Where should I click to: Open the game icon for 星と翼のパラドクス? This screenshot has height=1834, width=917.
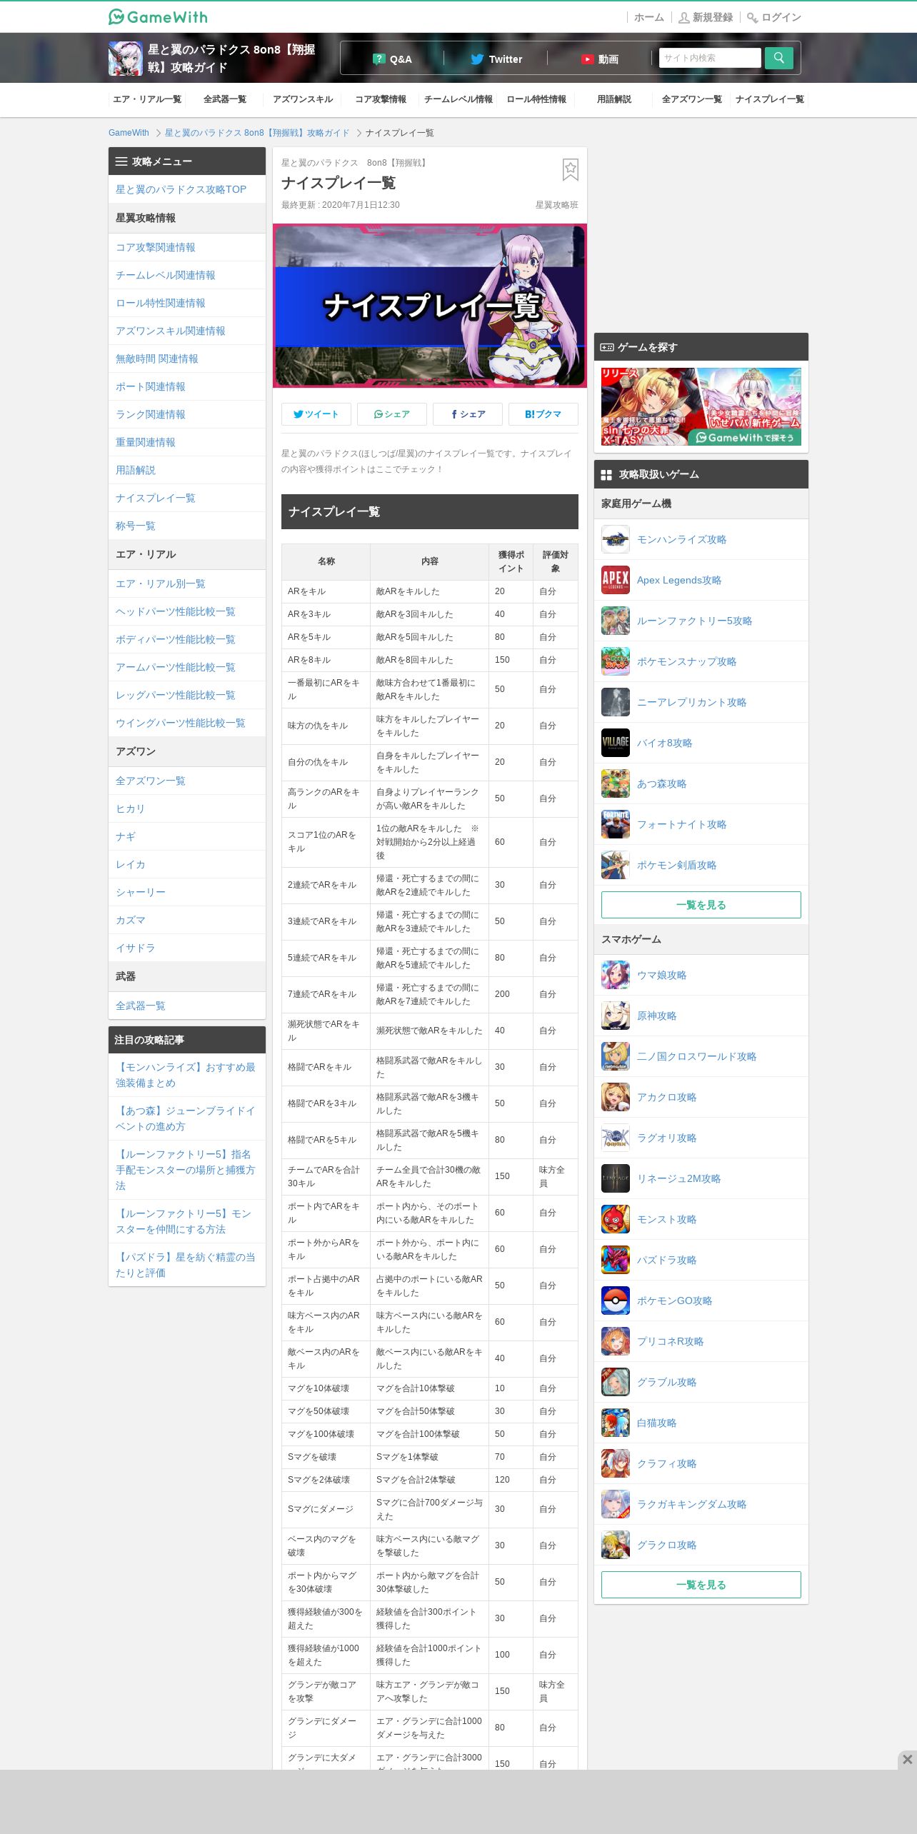[125, 59]
